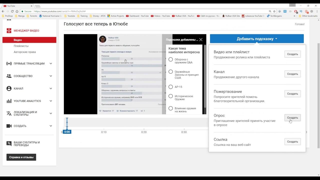
Task: Show more bookmarks chevron
Action: [294, 16]
